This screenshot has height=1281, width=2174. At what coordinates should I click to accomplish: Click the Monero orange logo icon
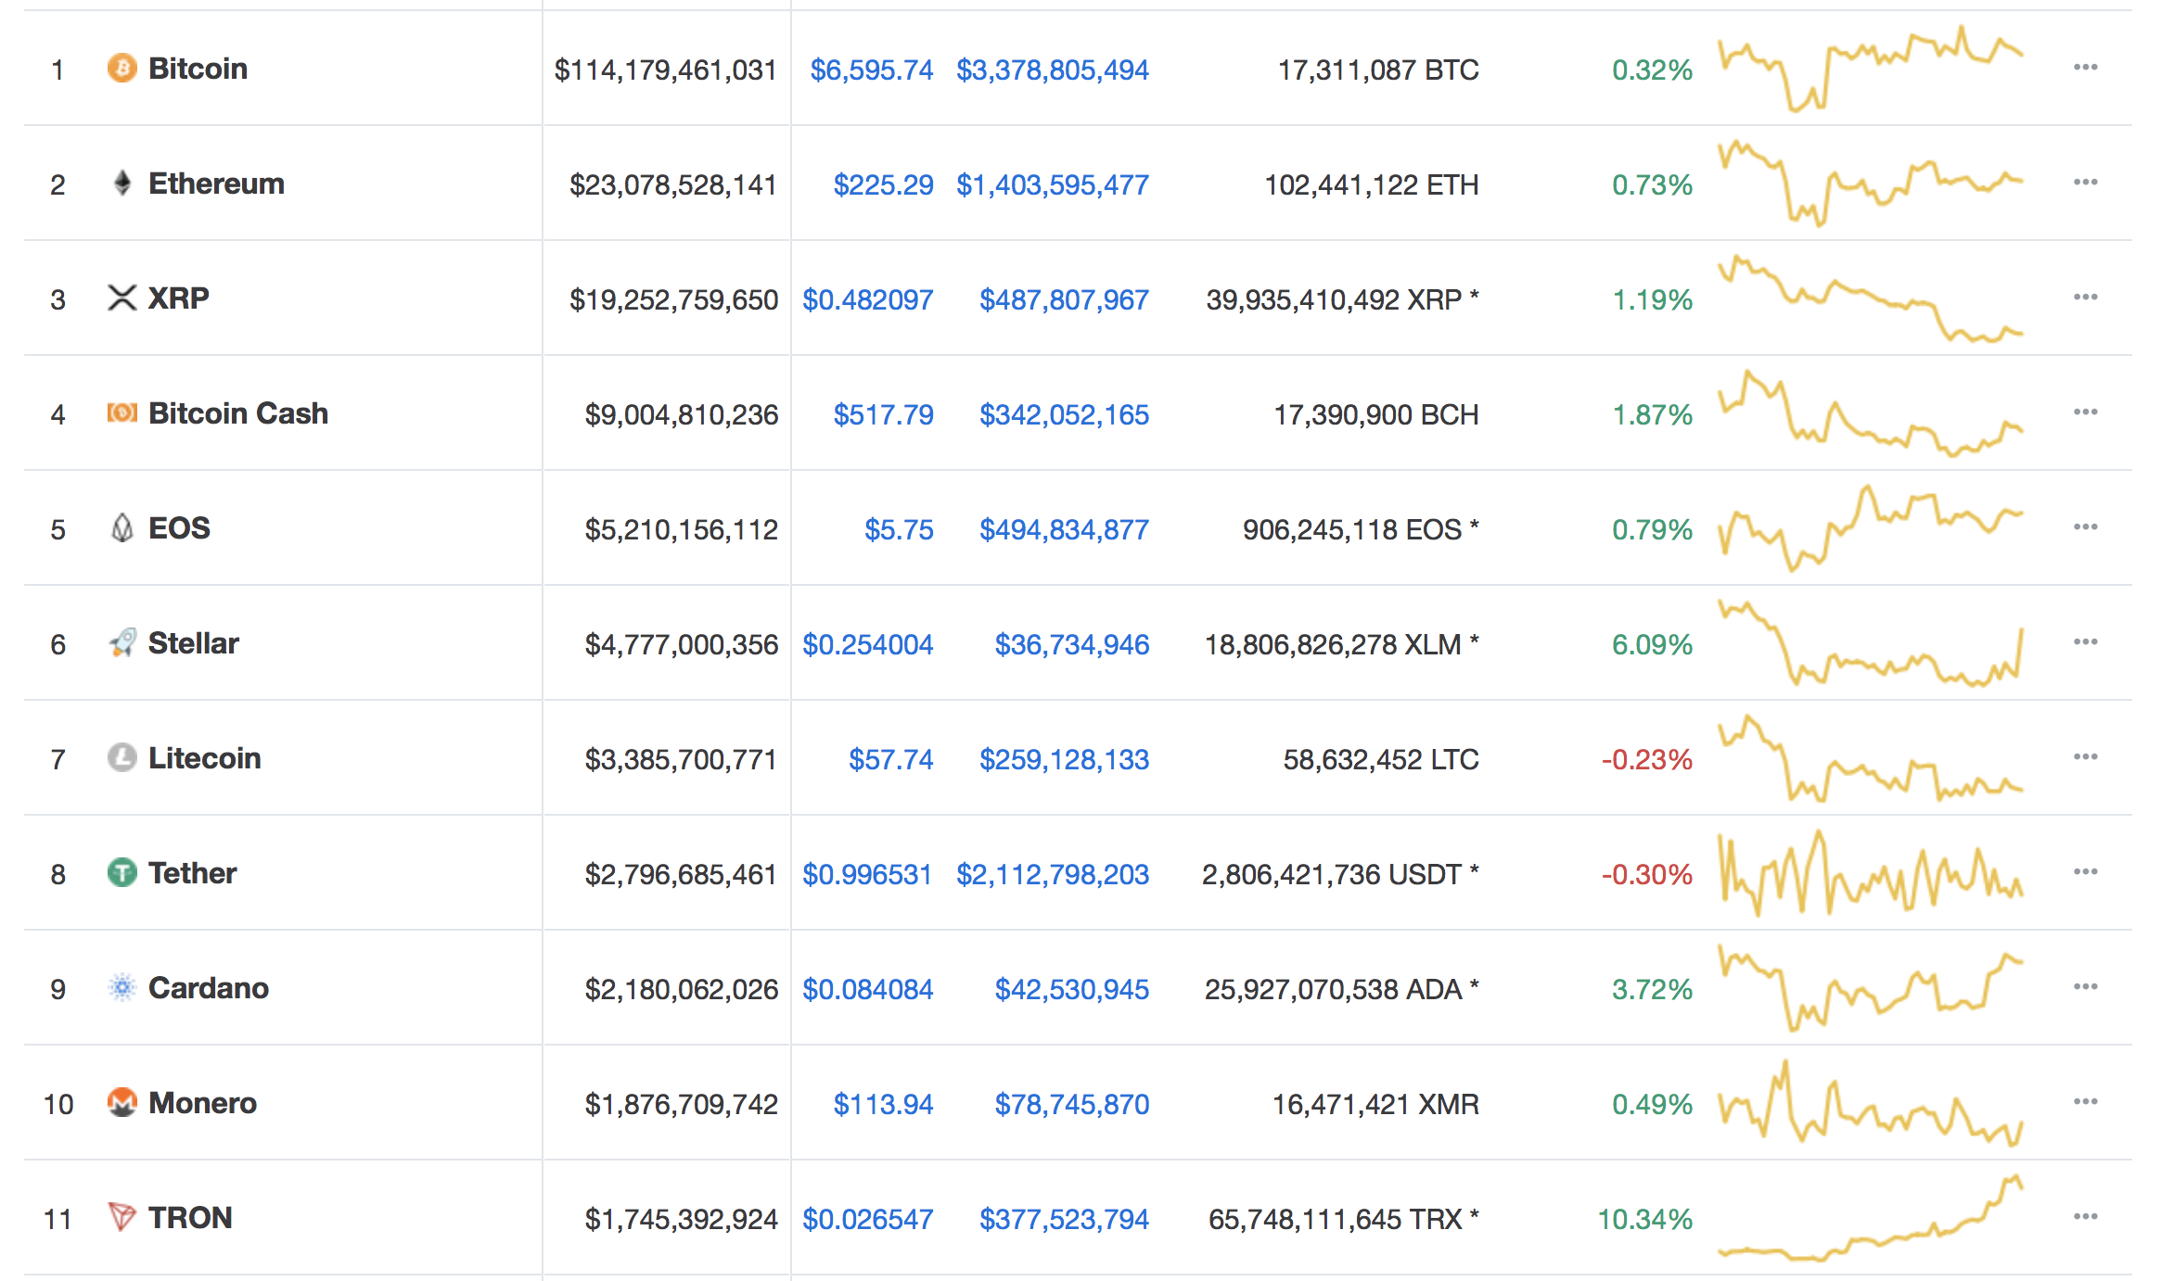(x=121, y=1102)
